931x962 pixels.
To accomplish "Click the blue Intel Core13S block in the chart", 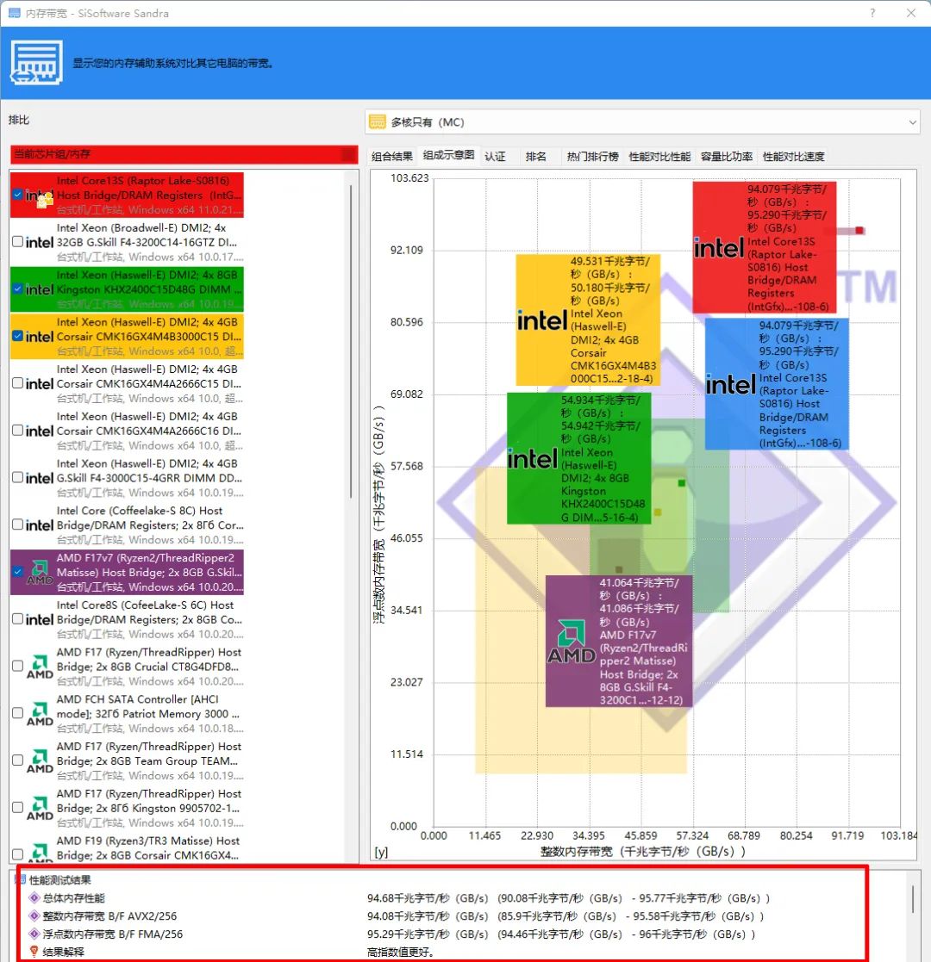I will coord(776,384).
